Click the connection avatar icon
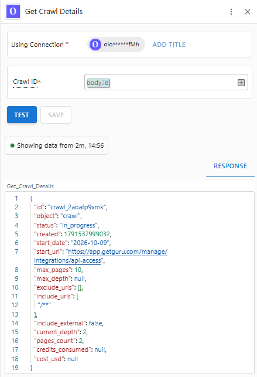This screenshot has width=257, height=377. [x=95, y=45]
